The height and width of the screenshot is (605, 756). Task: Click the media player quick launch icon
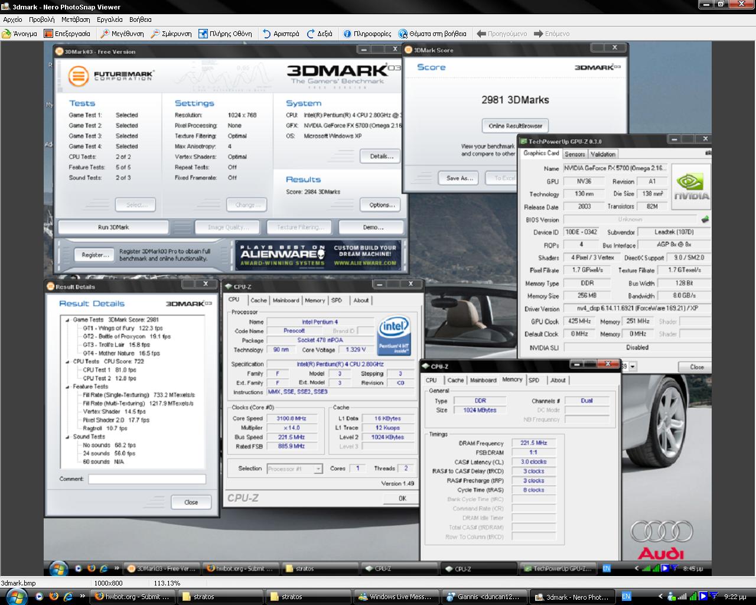click(40, 597)
